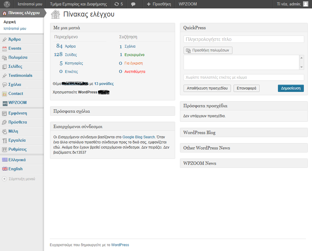Open Ιστότοποι μου sidebar submenu link
The height and width of the screenshot is (251, 312).
(15, 28)
